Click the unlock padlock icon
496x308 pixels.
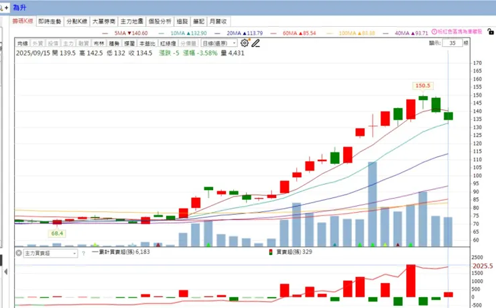[491, 32]
